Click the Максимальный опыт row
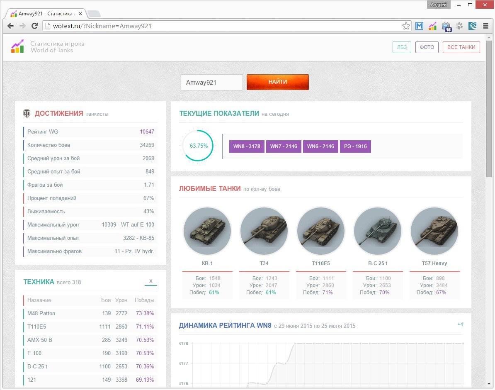 (90, 238)
